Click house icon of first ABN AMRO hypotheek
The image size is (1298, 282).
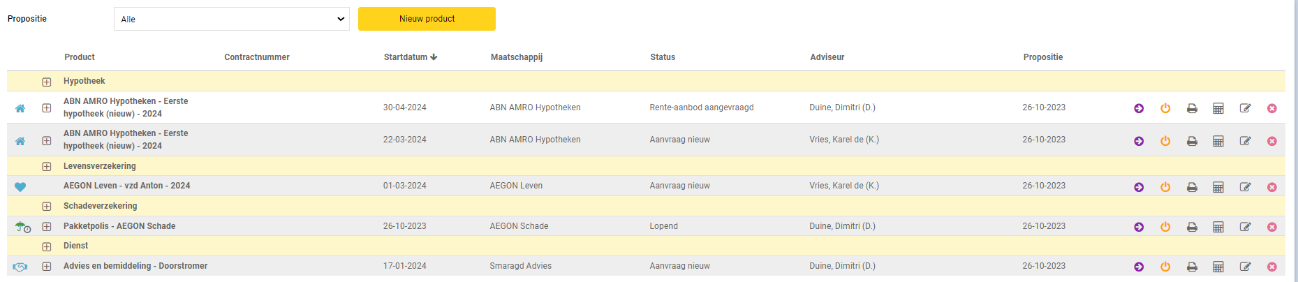point(20,108)
